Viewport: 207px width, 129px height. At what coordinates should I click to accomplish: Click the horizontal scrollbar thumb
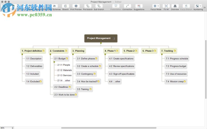pos(109,128)
